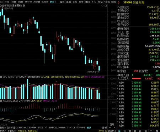The width and height of the screenshot is (160, 132).
Task: Select the 价 price tab
Action: [x=124, y=131]
